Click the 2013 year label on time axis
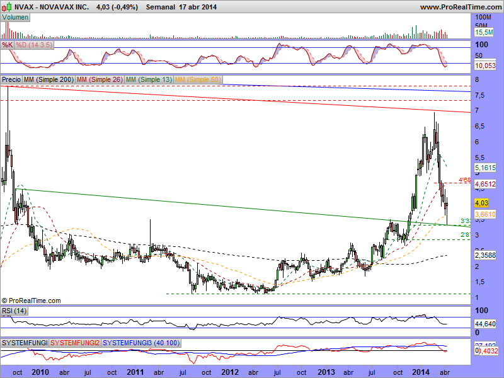Screen dimensions: 504x378 click(x=326, y=372)
